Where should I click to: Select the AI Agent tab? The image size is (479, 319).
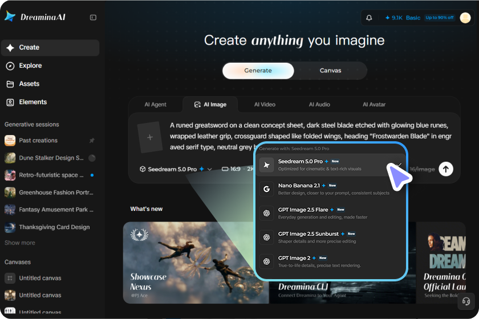tap(155, 104)
